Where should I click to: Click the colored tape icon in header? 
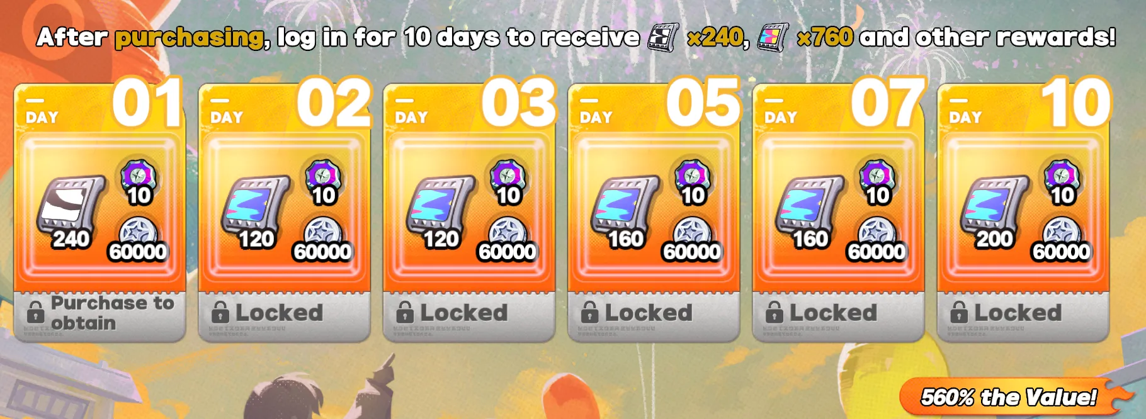(773, 37)
